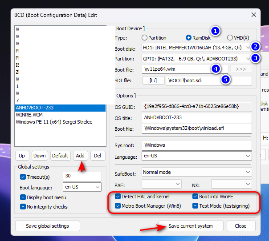This screenshot has width=269, height=241.
Task: Click the w11pe64.wim boot file field
Action: [x=185, y=69]
